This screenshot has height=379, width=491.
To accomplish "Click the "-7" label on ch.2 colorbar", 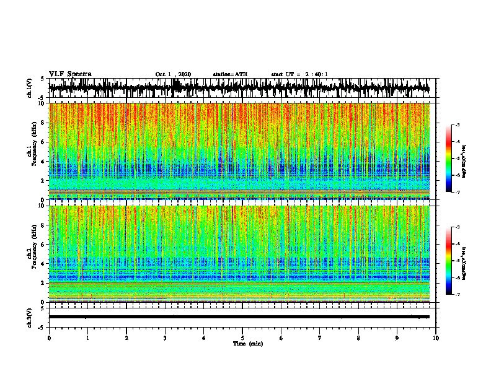I will (x=458, y=294).
